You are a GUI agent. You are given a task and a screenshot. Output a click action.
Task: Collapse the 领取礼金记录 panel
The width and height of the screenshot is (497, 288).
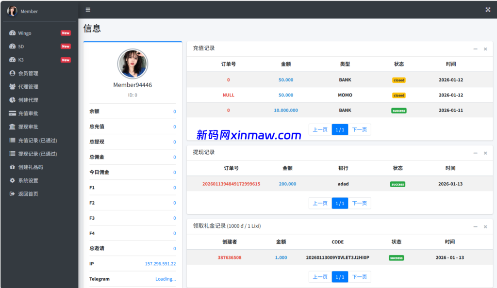475,226
